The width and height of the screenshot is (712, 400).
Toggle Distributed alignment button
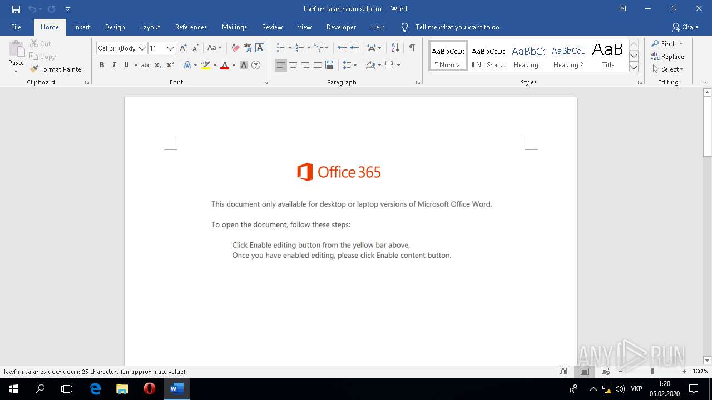click(330, 65)
